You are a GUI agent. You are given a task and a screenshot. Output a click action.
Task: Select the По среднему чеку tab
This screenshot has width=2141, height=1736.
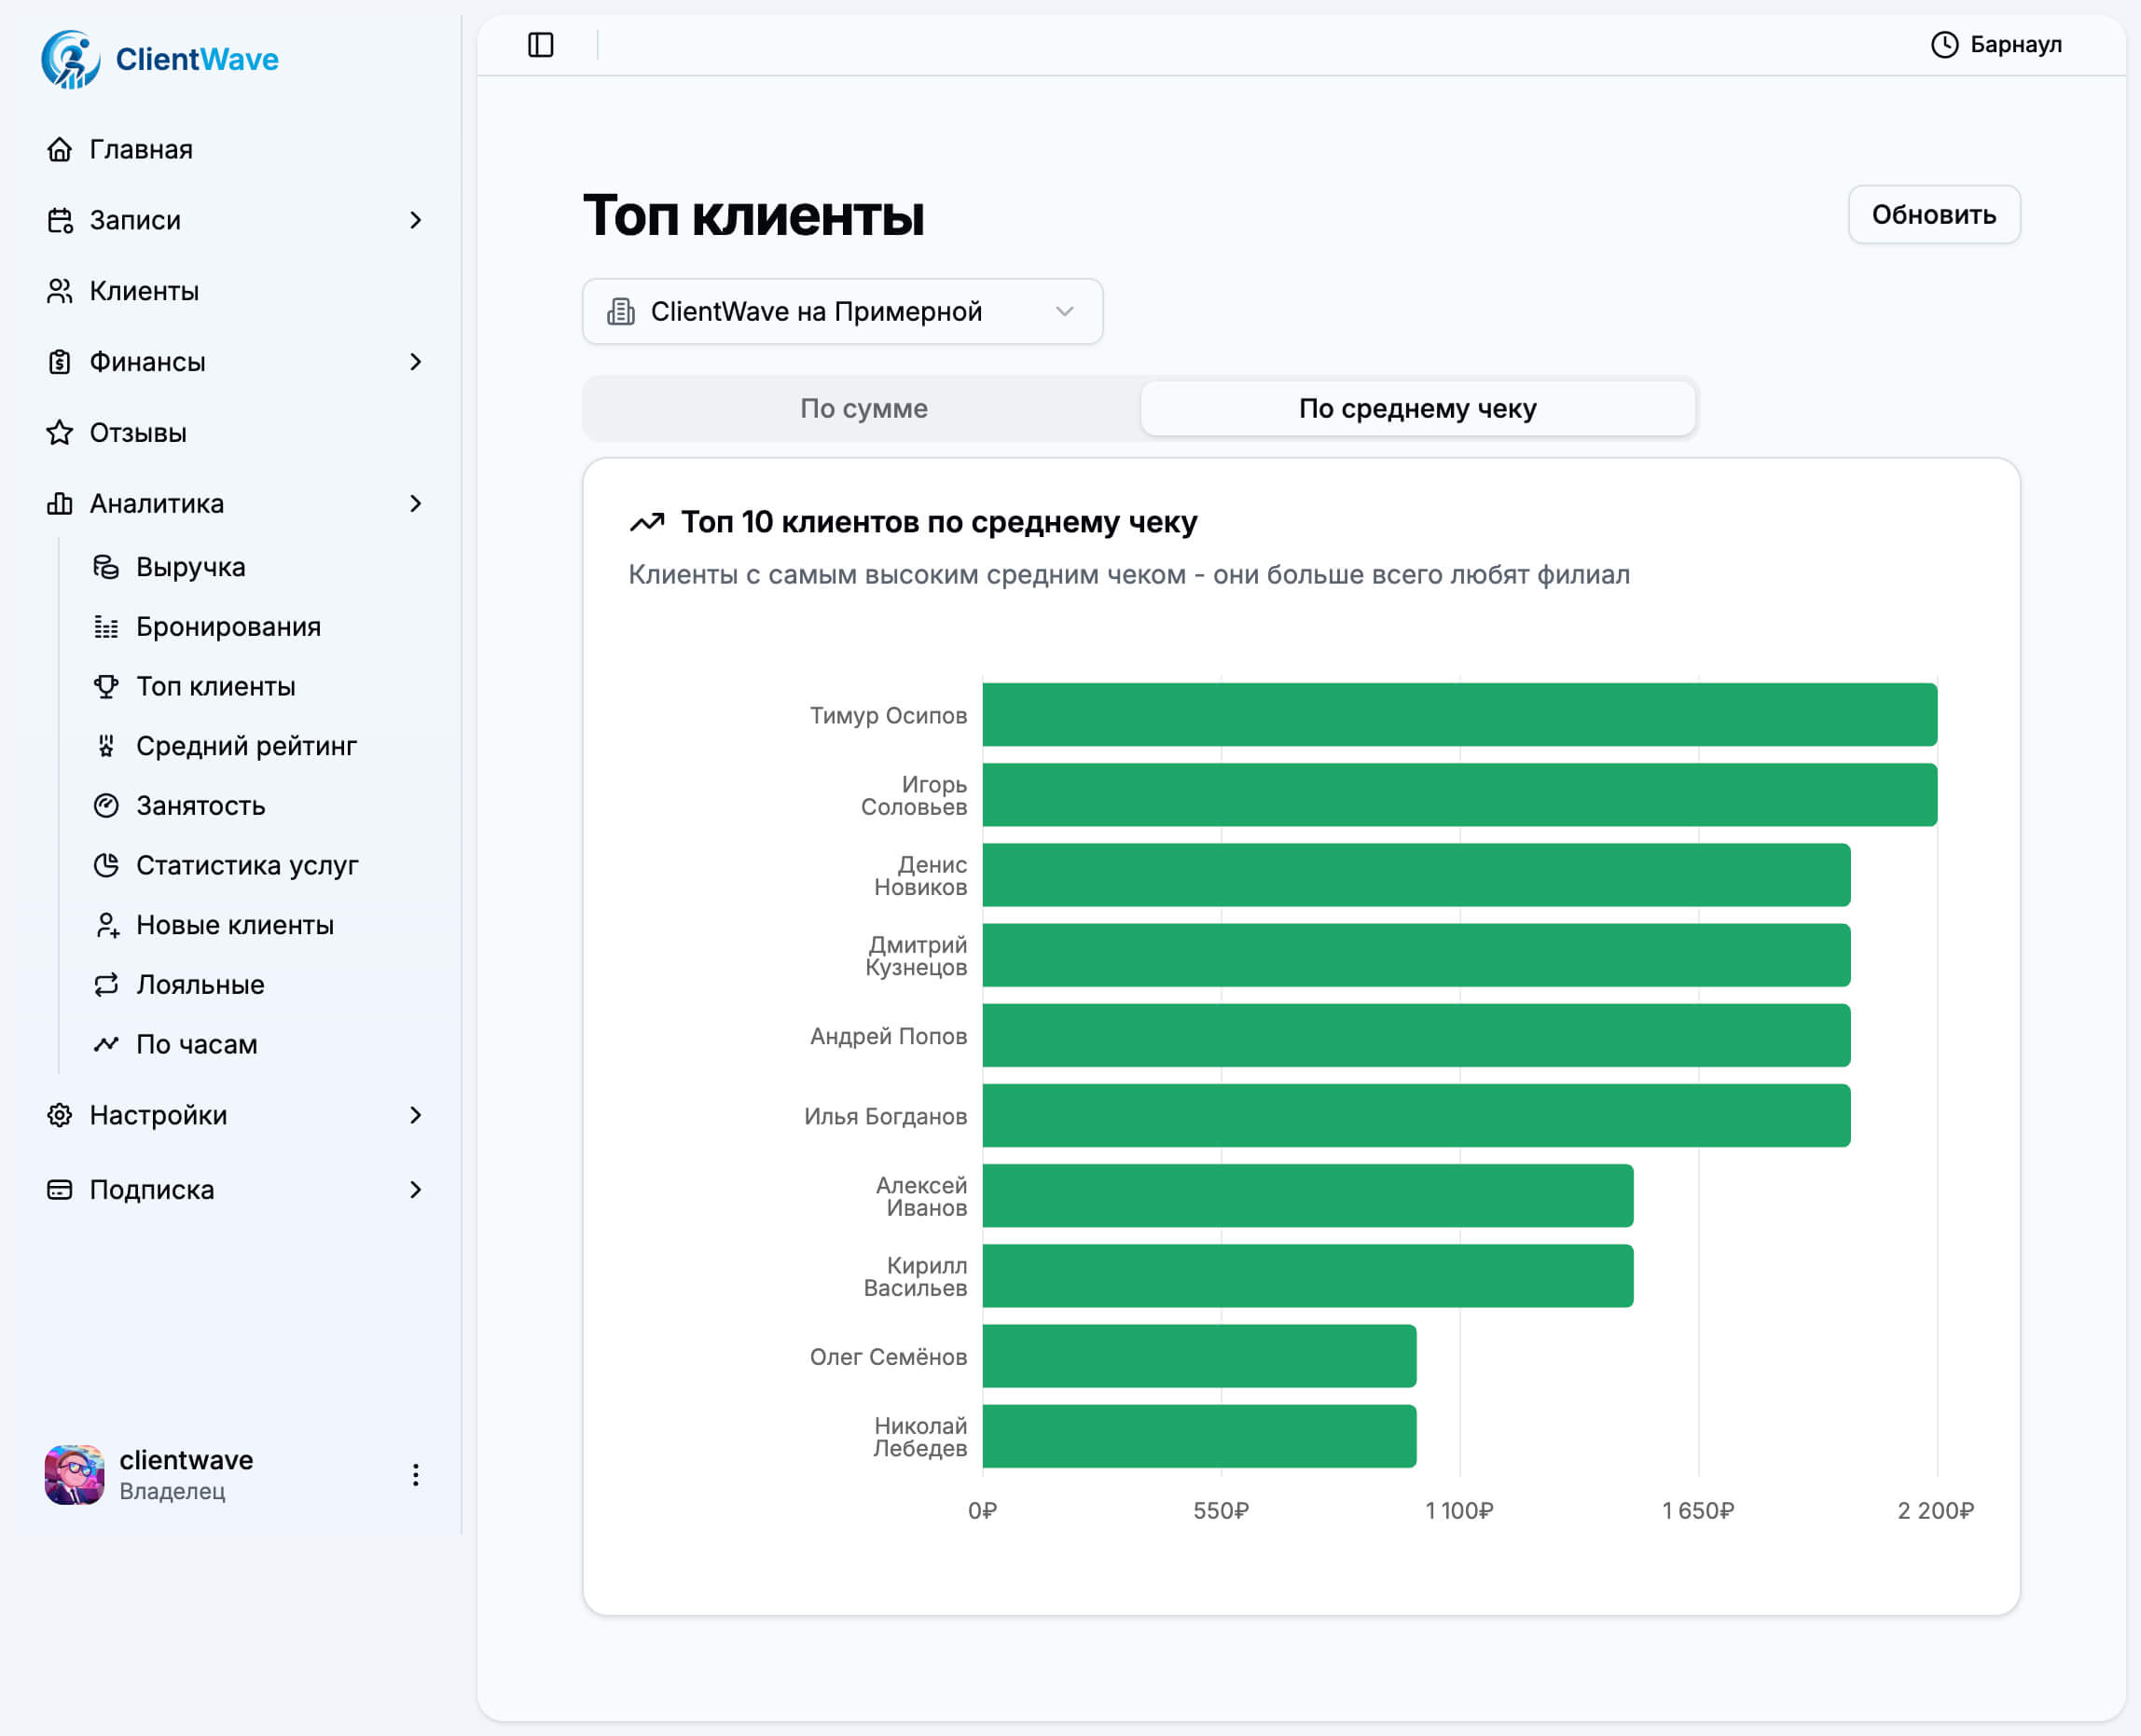1416,408
